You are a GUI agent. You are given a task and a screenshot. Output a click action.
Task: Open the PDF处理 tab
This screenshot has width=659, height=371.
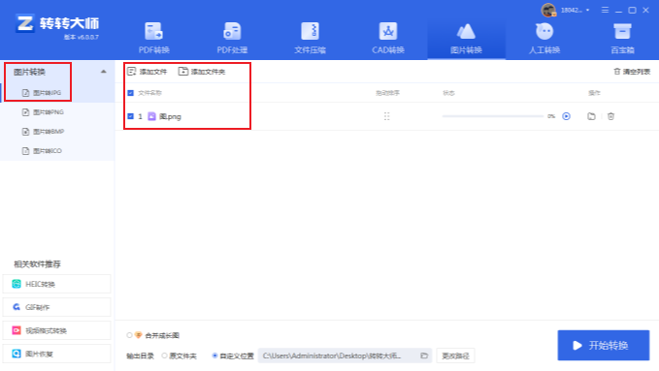click(232, 39)
